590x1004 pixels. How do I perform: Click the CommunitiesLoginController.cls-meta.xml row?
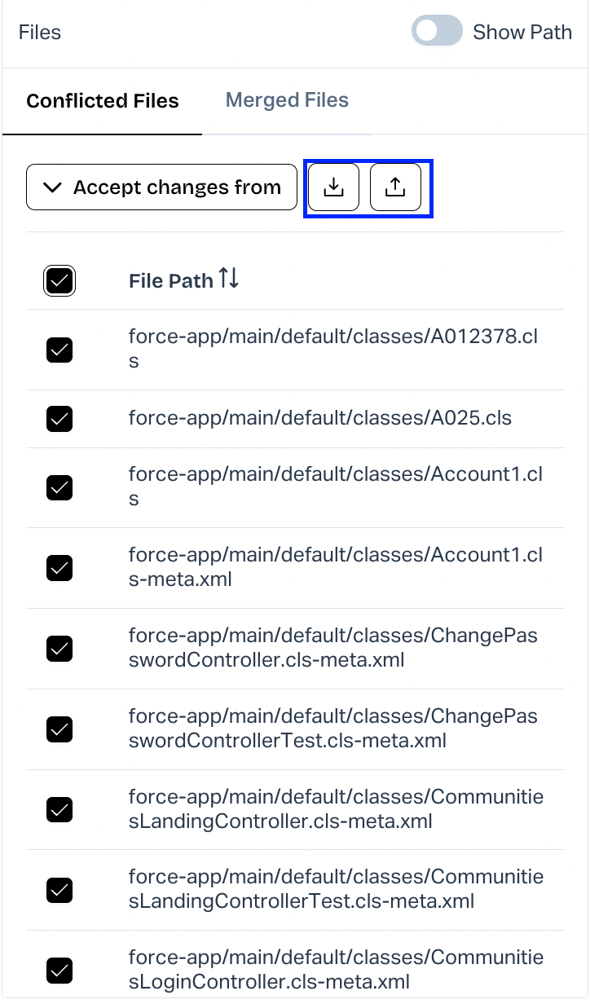pos(336,969)
